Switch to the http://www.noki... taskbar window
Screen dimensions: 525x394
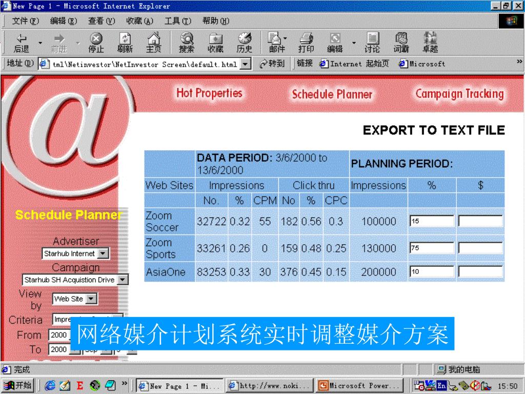270,386
